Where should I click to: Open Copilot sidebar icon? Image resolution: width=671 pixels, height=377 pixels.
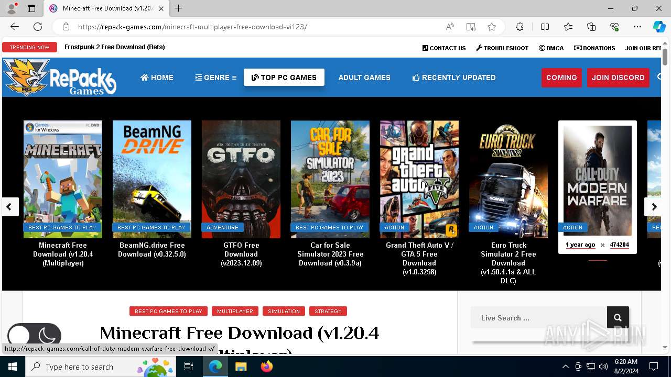[659, 27]
